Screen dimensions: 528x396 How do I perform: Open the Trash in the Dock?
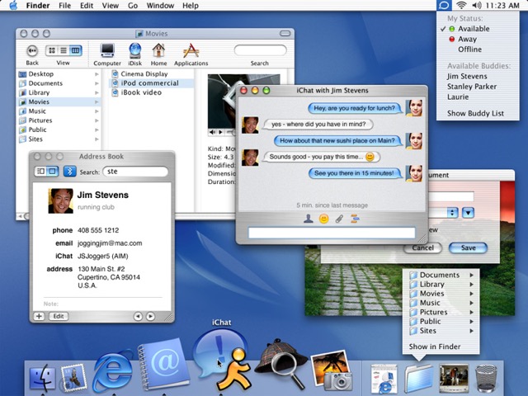pos(487,376)
